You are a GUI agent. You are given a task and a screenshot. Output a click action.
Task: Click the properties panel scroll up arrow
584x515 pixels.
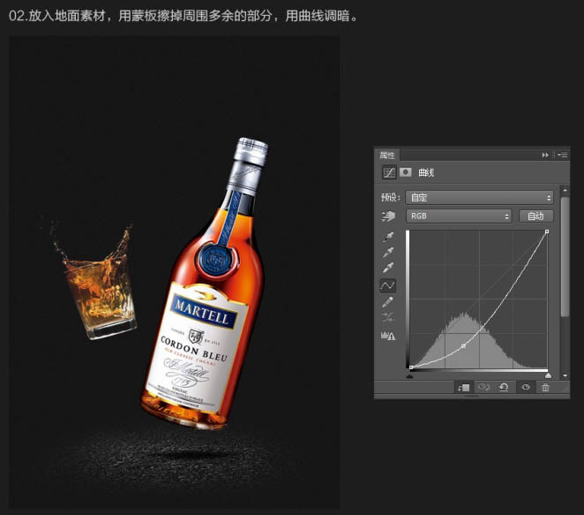tap(565, 191)
